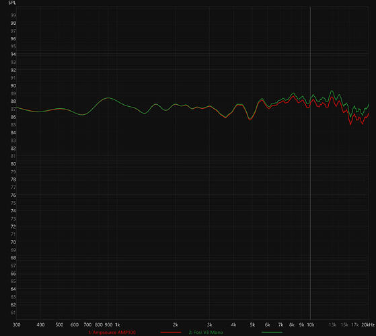Click the 62 SPL axis value
376x336 pixels.
[13, 305]
